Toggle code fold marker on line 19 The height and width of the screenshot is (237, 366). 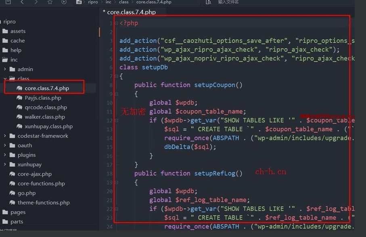point(116,182)
